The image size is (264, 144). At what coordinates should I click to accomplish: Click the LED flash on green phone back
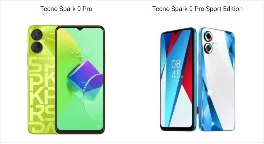[x=44, y=41]
